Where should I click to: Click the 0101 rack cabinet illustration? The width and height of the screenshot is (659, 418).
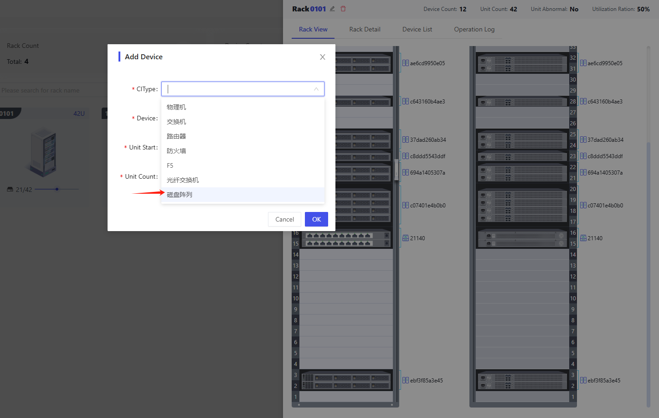tap(43, 152)
